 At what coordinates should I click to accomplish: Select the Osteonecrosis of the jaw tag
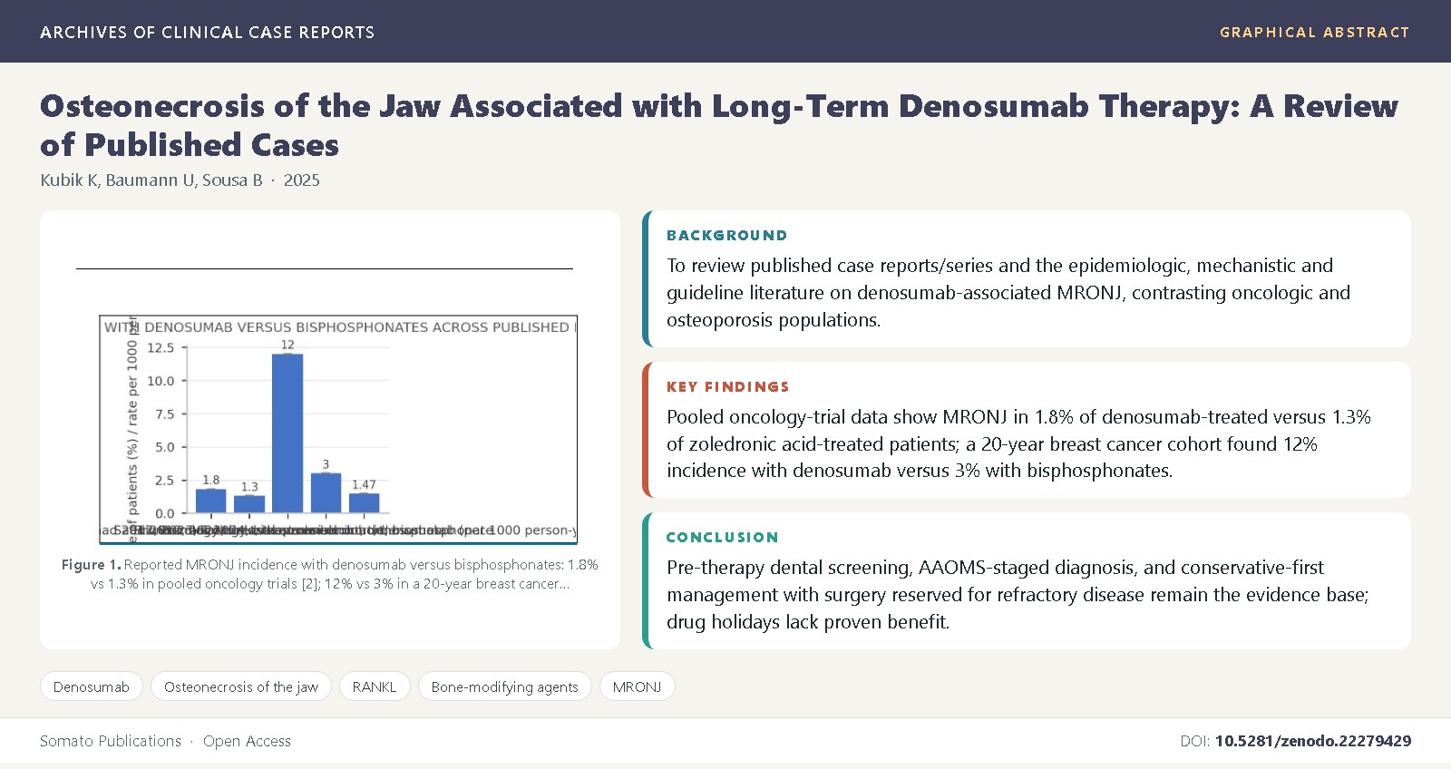241,686
